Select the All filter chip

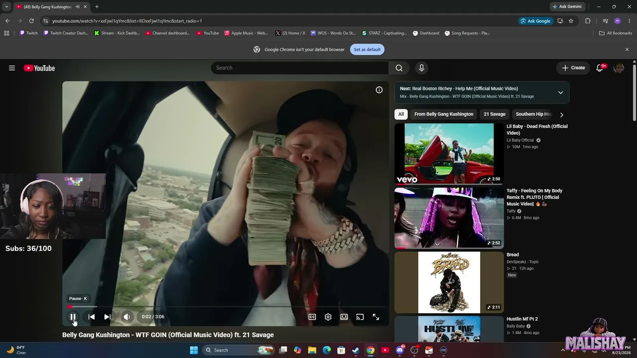(401, 114)
